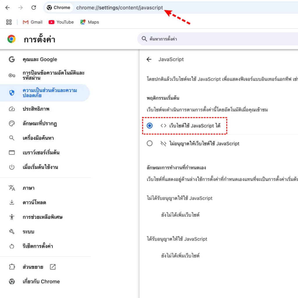The image size is (298, 298).
Task: Click the Google G icon in sidebar
Action: point(12,59)
